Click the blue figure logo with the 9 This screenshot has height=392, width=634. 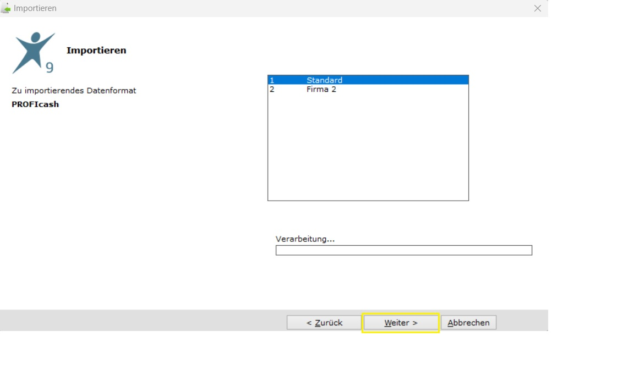[x=34, y=53]
